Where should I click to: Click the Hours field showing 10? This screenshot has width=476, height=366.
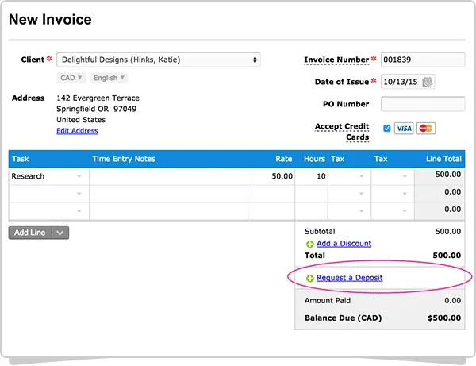(311, 176)
